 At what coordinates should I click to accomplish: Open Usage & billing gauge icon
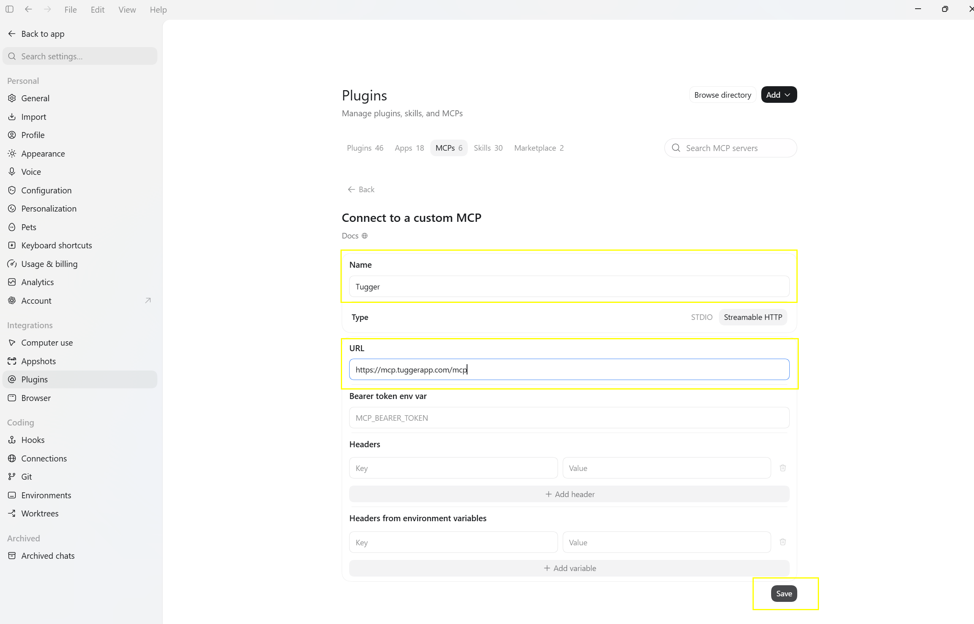tap(12, 264)
